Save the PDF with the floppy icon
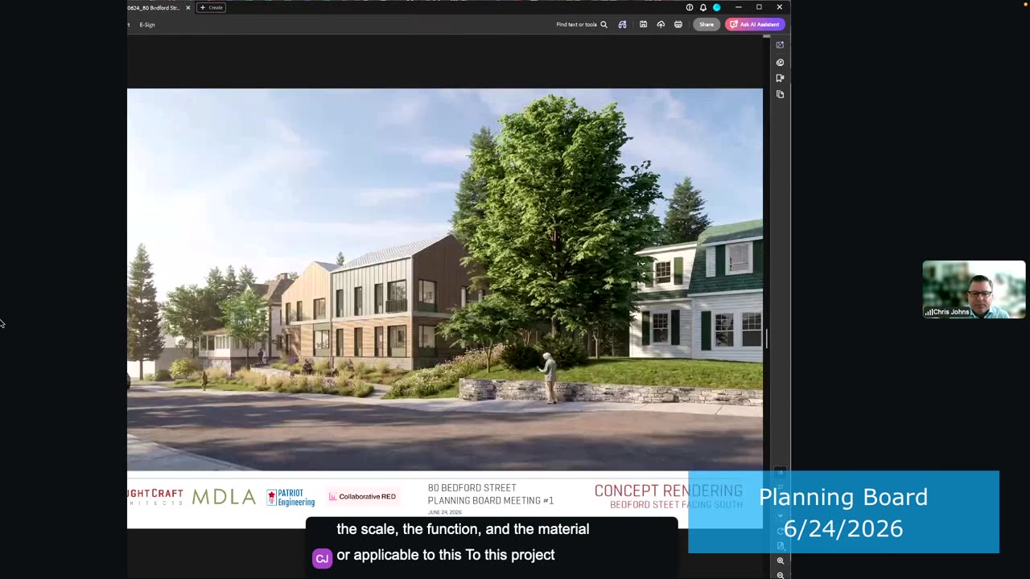The width and height of the screenshot is (1030, 579). tap(643, 24)
